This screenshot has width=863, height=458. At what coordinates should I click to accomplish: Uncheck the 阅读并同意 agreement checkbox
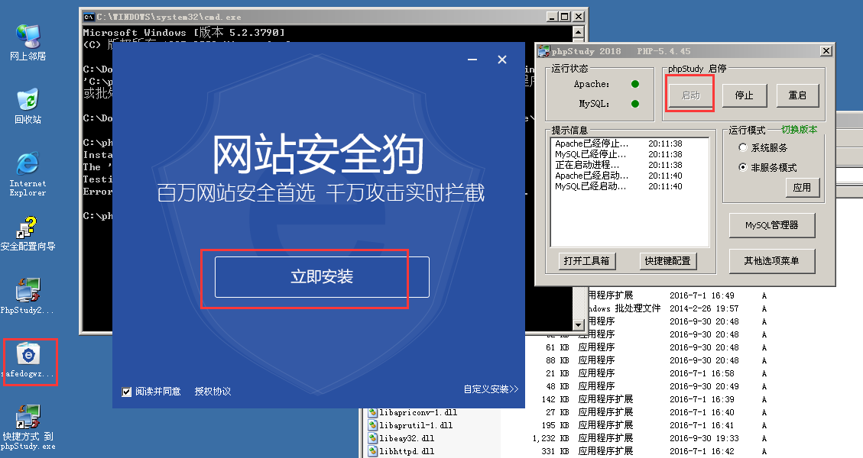tap(127, 392)
